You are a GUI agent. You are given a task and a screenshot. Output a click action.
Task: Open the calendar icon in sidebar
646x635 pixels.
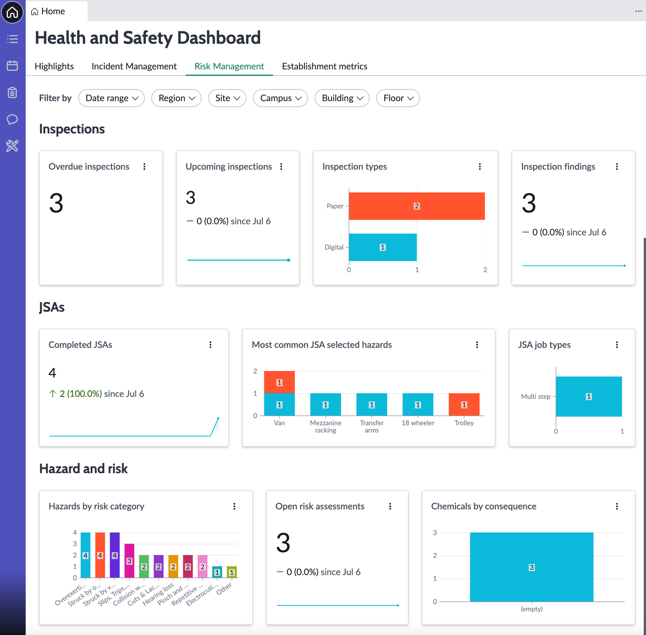[13, 66]
